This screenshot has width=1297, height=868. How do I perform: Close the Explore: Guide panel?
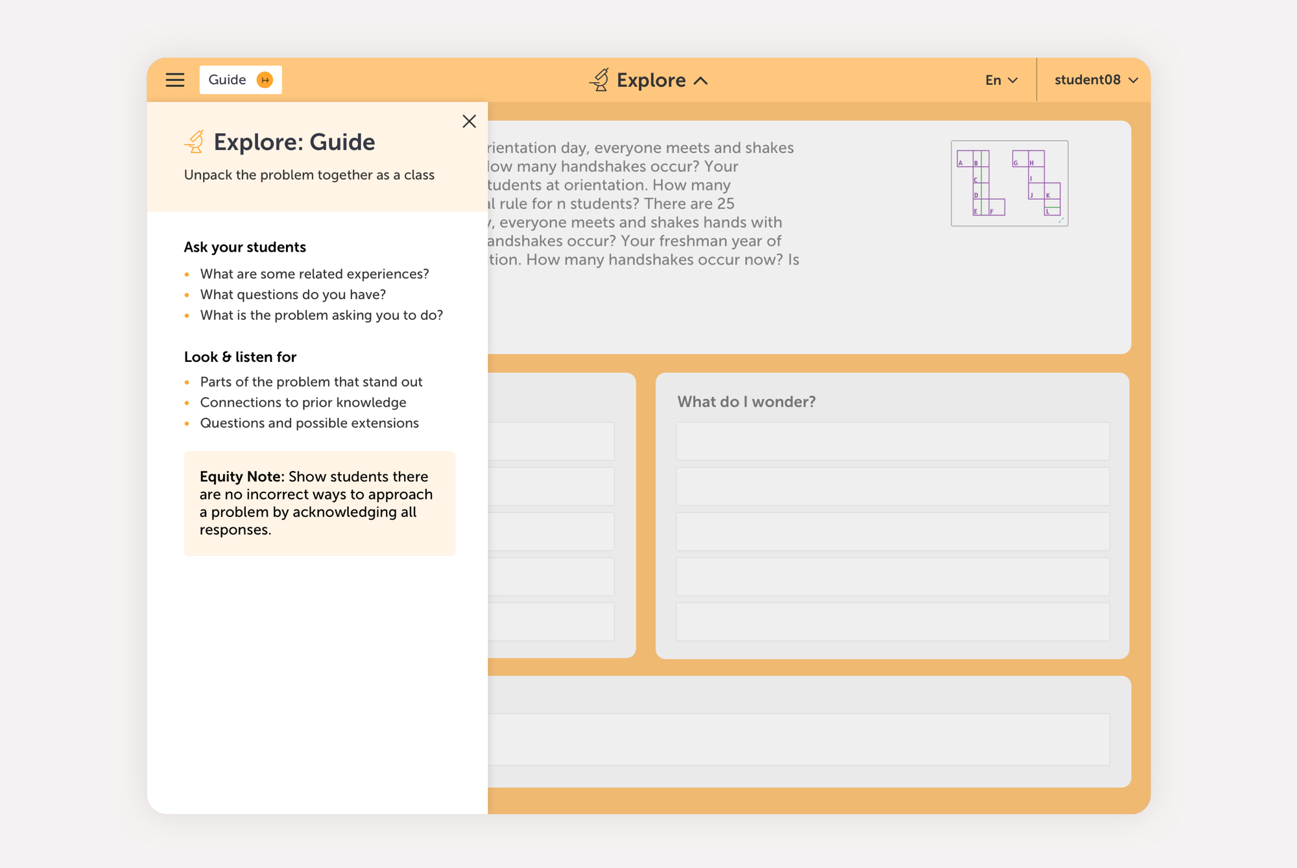pos(469,121)
